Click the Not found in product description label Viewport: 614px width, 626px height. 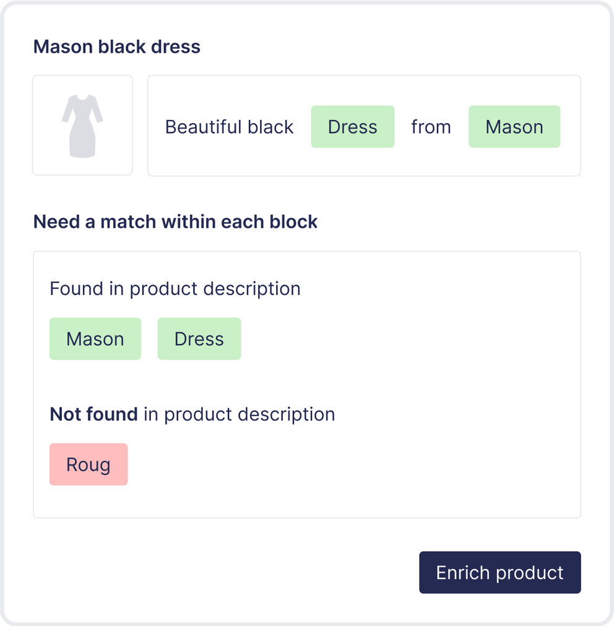coord(192,414)
